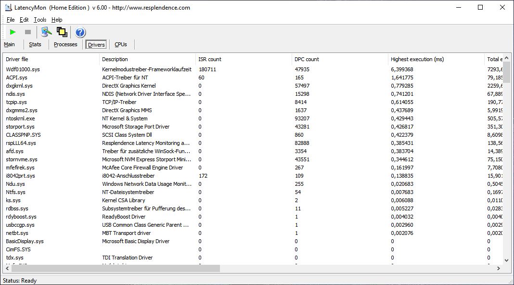
Task: Open help via blue question mark icon
Action: click(x=80, y=32)
